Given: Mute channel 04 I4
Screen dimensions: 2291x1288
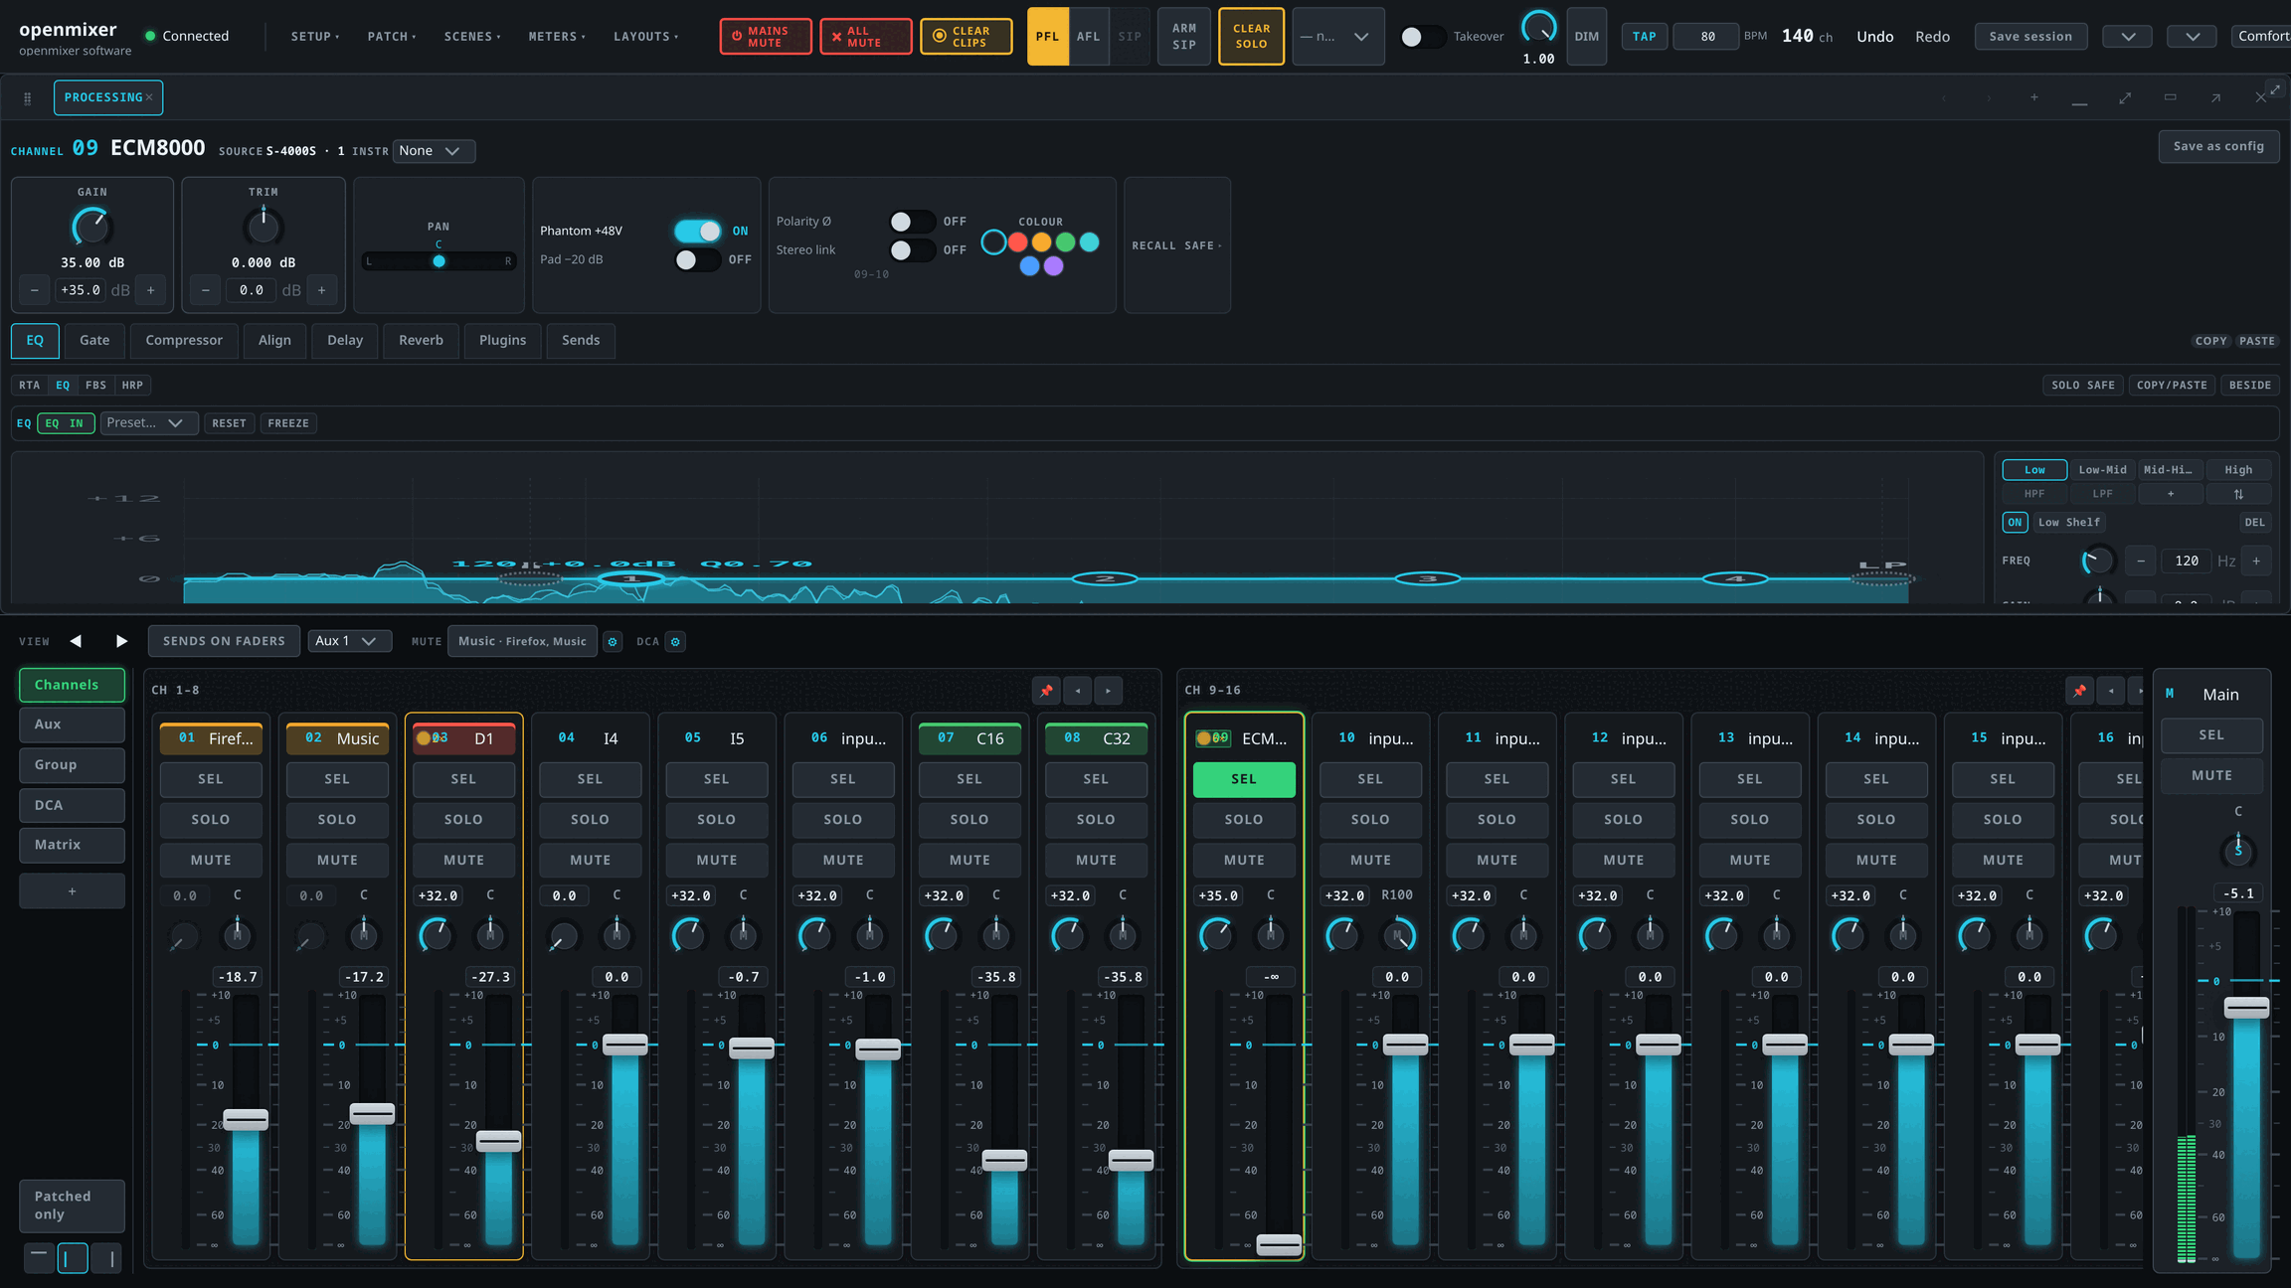Looking at the screenshot, I should [x=590, y=860].
